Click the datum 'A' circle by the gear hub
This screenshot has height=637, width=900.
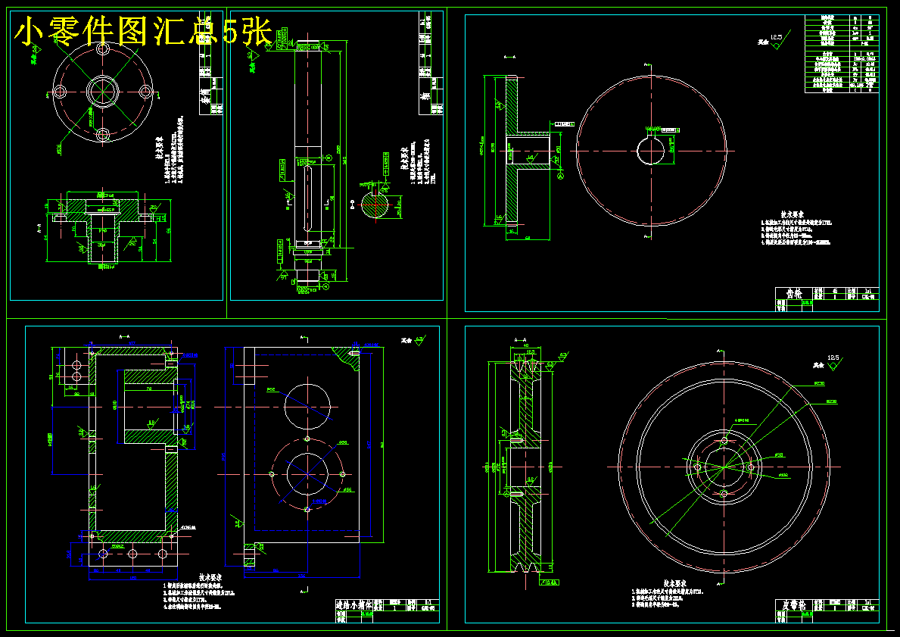click(x=561, y=176)
